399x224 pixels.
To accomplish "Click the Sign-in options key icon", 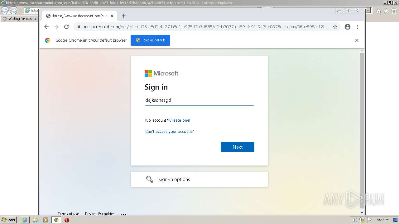I will 150,179.
